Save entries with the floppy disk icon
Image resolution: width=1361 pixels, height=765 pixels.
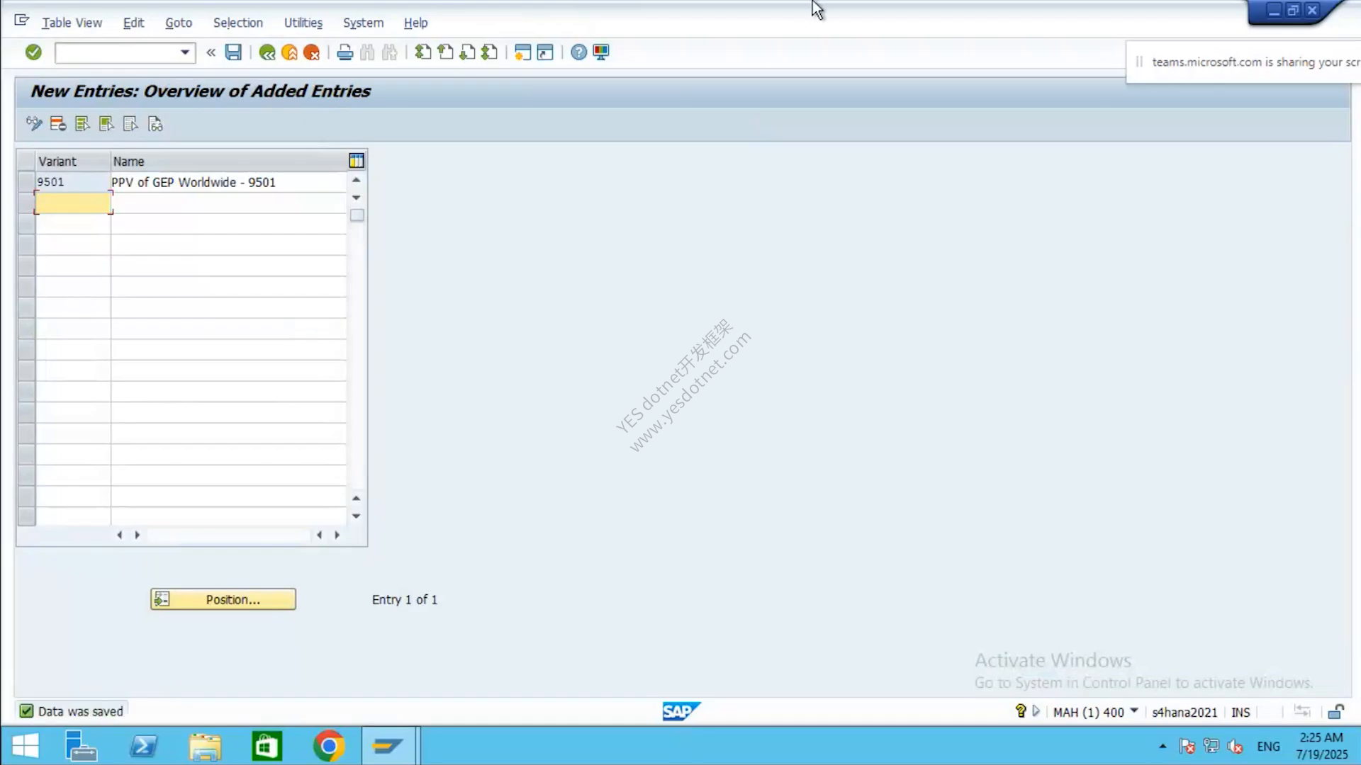coord(233,52)
